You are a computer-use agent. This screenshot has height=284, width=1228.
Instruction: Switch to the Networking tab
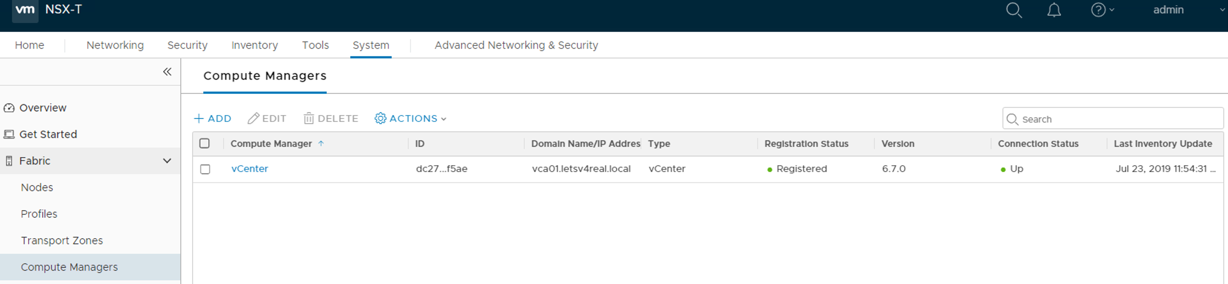pos(115,45)
